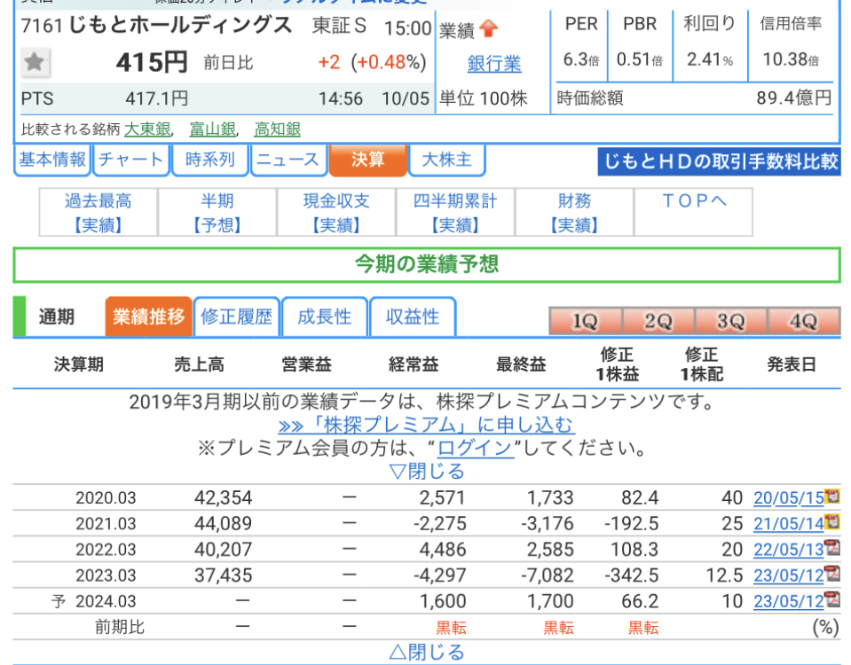Show the 収益性 tab
Screen dimensions: 851x665
(413, 317)
